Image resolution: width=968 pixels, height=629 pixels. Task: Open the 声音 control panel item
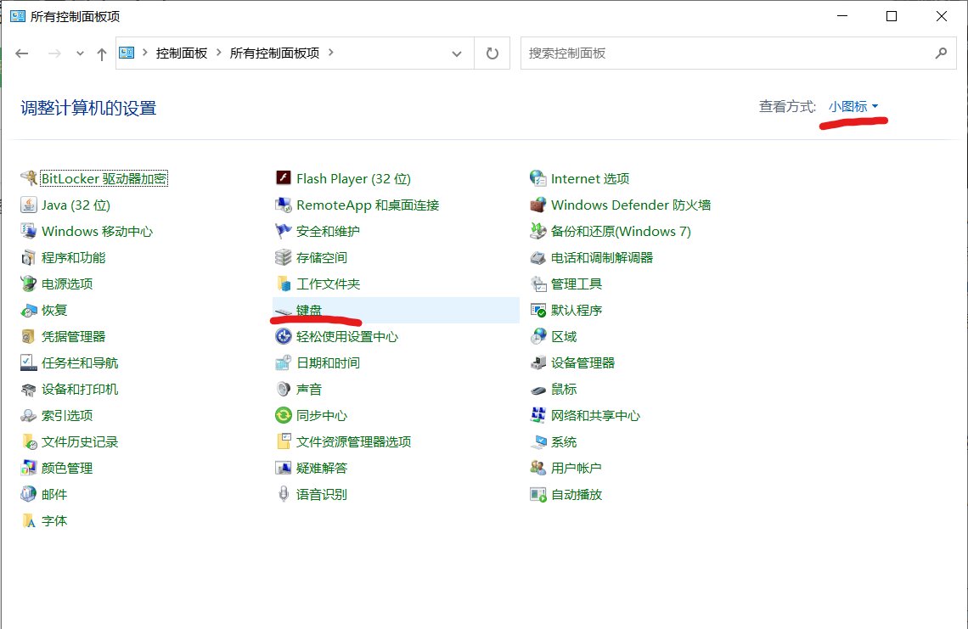tap(308, 389)
